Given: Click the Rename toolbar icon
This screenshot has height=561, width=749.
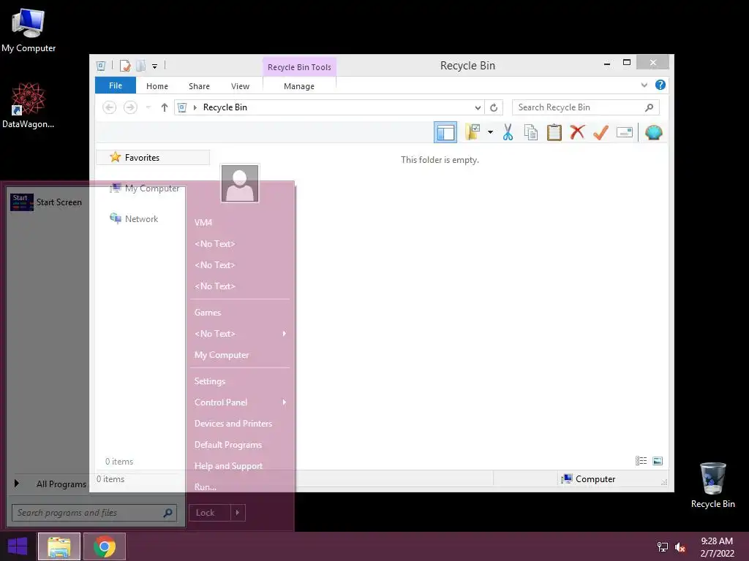Looking at the screenshot, I should click(625, 132).
